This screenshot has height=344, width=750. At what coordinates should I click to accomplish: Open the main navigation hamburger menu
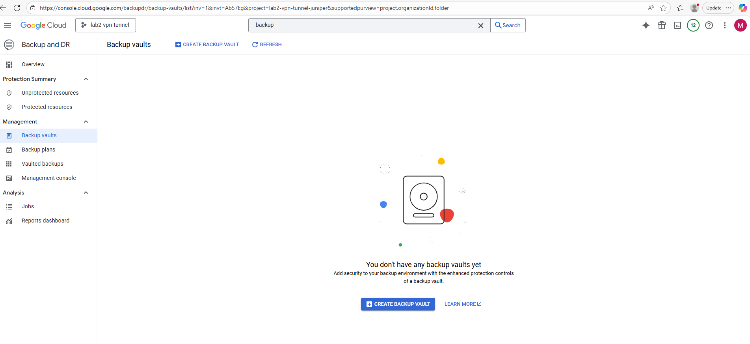point(7,25)
